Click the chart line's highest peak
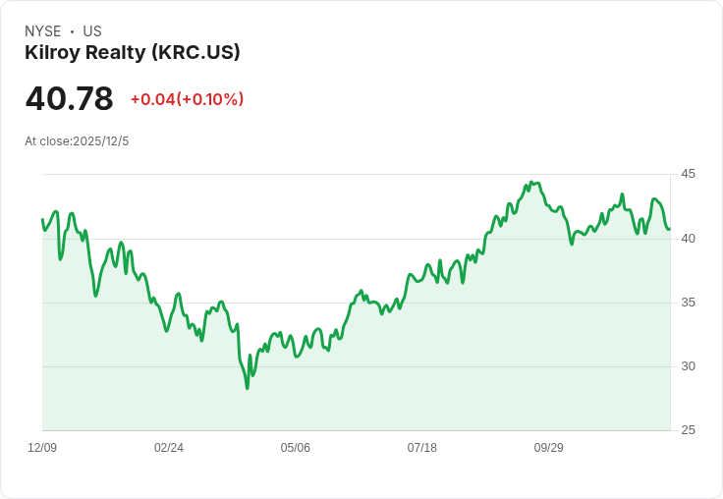This screenshot has width=723, height=499. tap(530, 182)
